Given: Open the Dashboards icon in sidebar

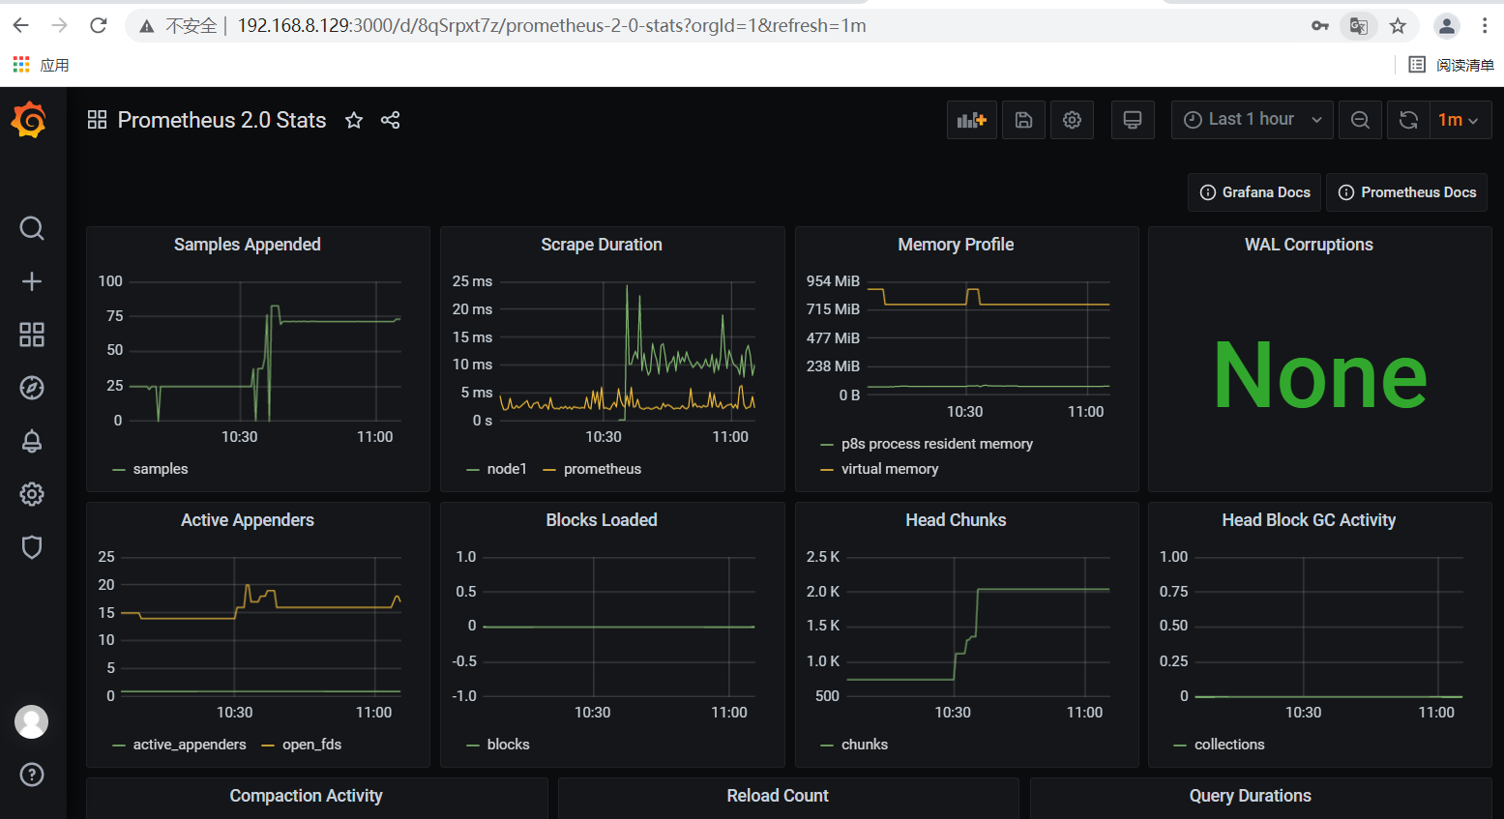Looking at the screenshot, I should [x=32, y=335].
